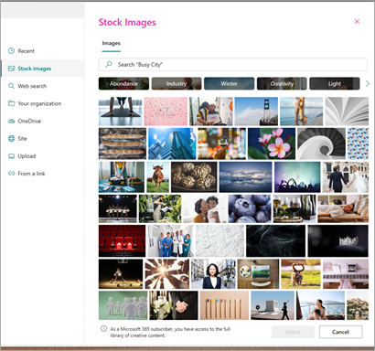
Task: Select the white textured surface image
Action: (x=220, y=240)
